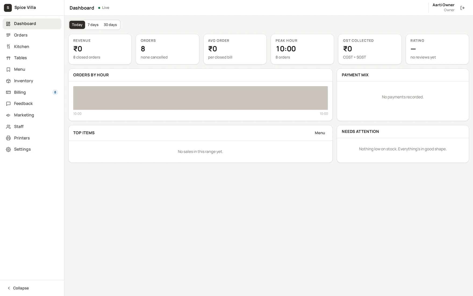Open Menu link in Top Items
Screen dimensions: 473x296
coord(320,133)
